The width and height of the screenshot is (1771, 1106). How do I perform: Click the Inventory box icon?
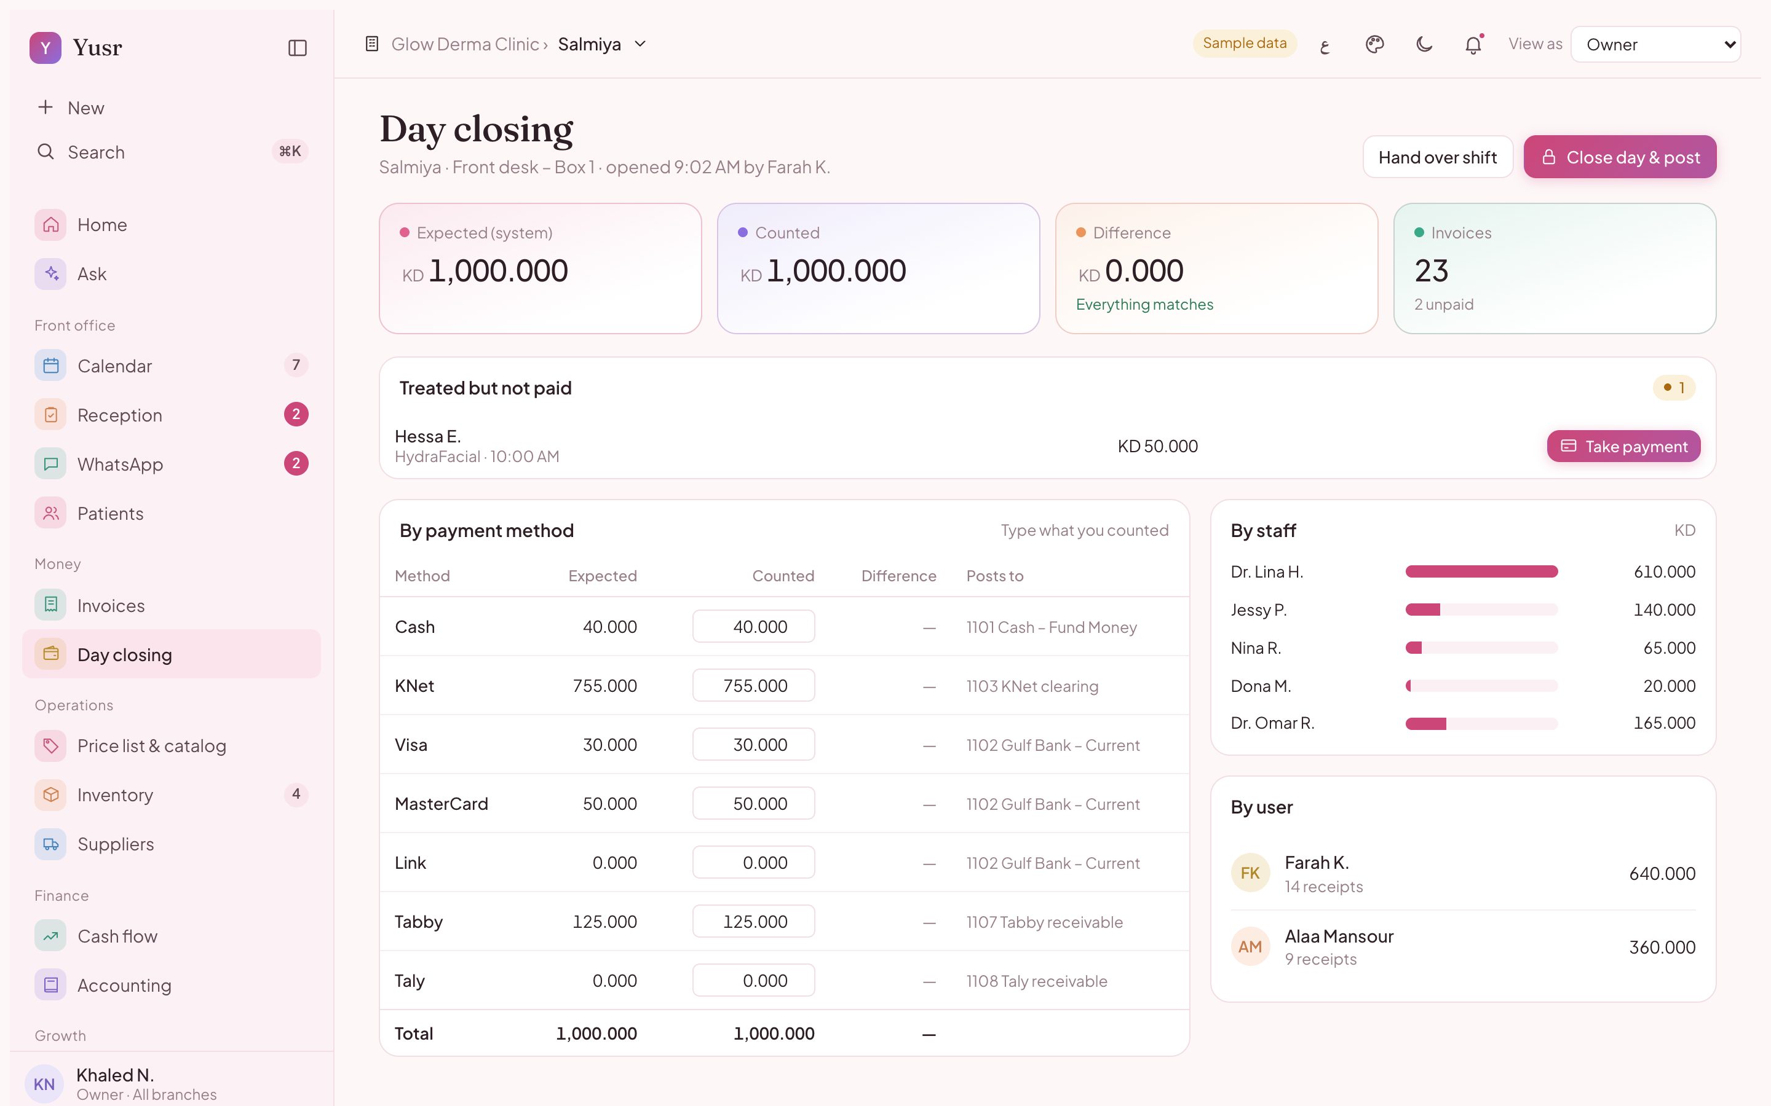(x=50, y=794)
